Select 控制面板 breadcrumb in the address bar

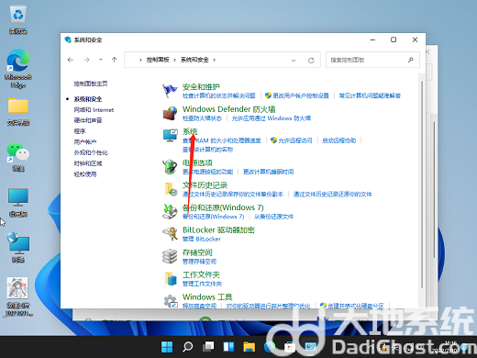click(x=158, y=60)
